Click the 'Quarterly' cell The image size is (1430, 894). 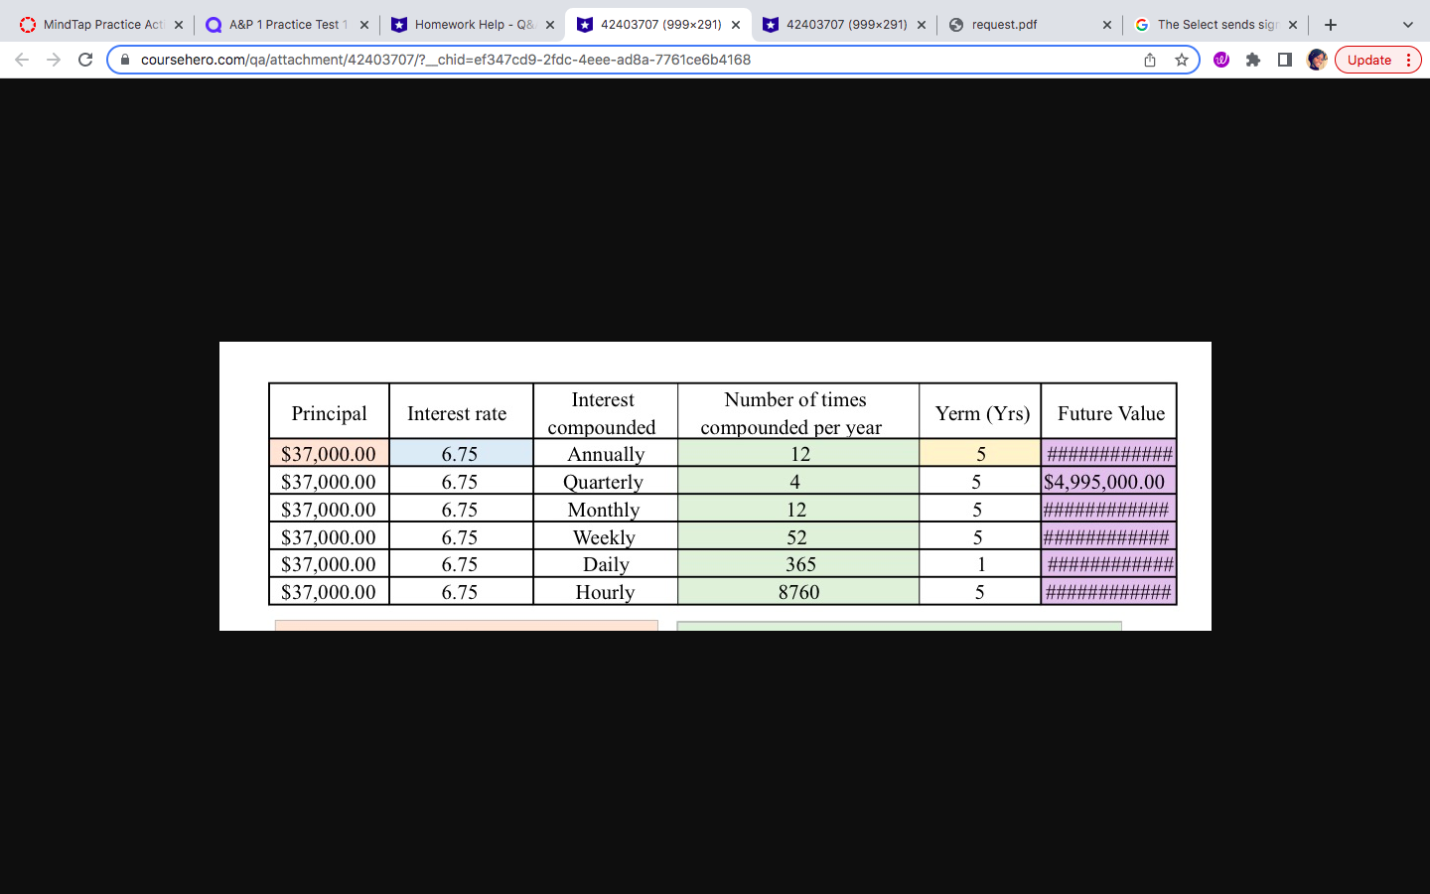pos(604,481)
